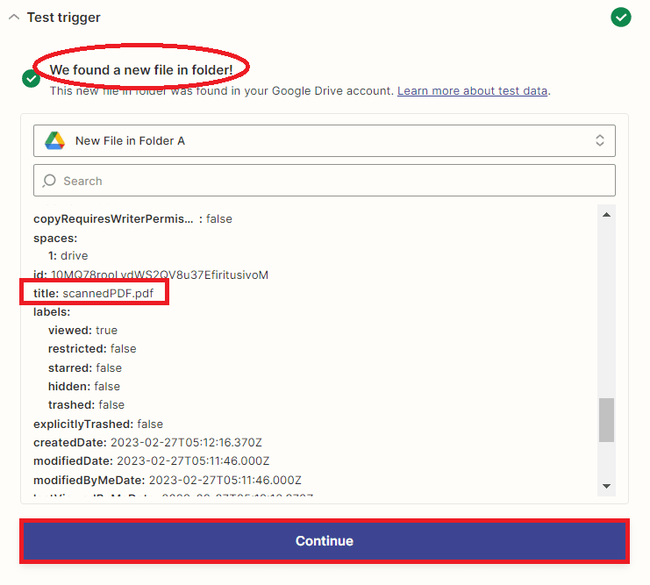Click the data list scrollbar thumb
650x585 pixels.
point(606,419)
